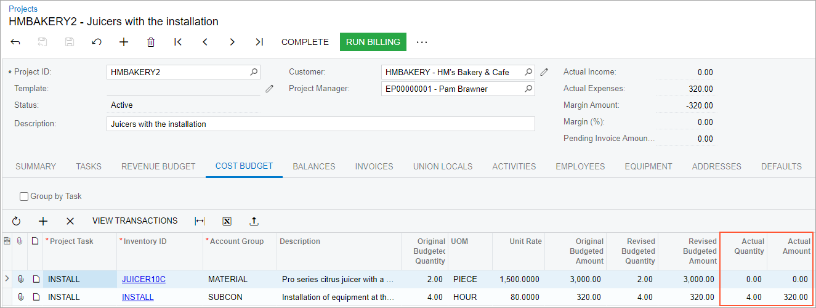The height and width of the screenshot is (308, 816).
Task: Go to the first record
Action: click(x=178, y=42)
